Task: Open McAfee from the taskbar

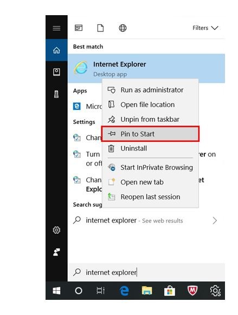Action: pos(192,291)
